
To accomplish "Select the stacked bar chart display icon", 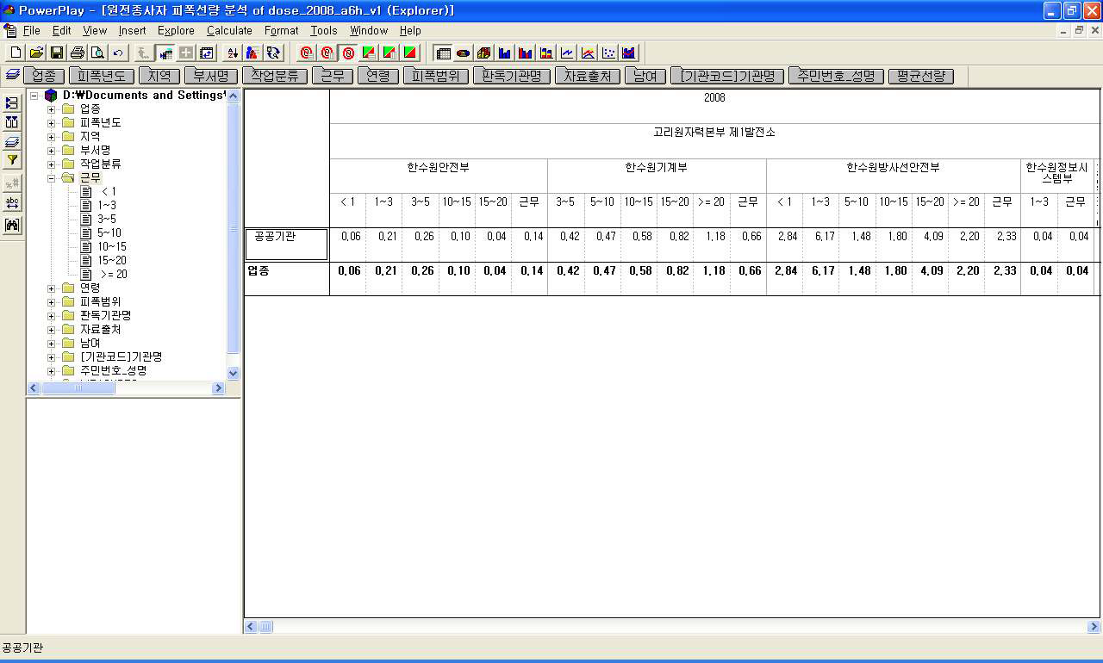I will [546, 53].
